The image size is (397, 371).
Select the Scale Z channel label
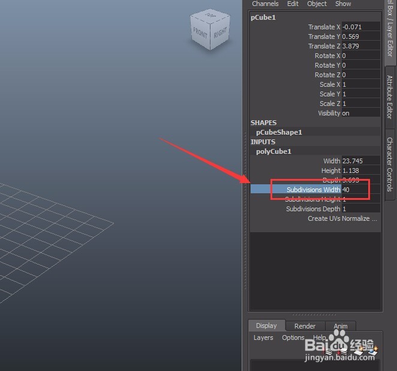(x=330, y=104)
